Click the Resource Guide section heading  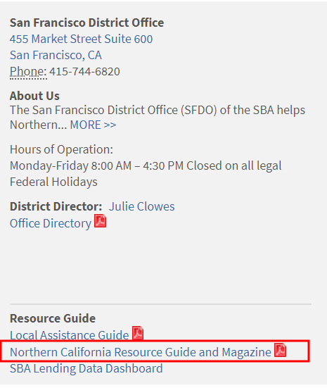[x=53, y=318]
